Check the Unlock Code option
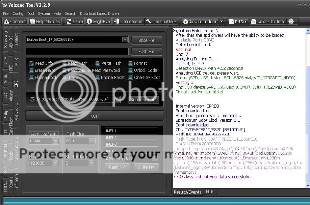The image size is (310, 205). click(130, 70)
